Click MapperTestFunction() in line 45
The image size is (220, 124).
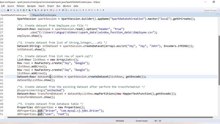click(x=138, y=94)
